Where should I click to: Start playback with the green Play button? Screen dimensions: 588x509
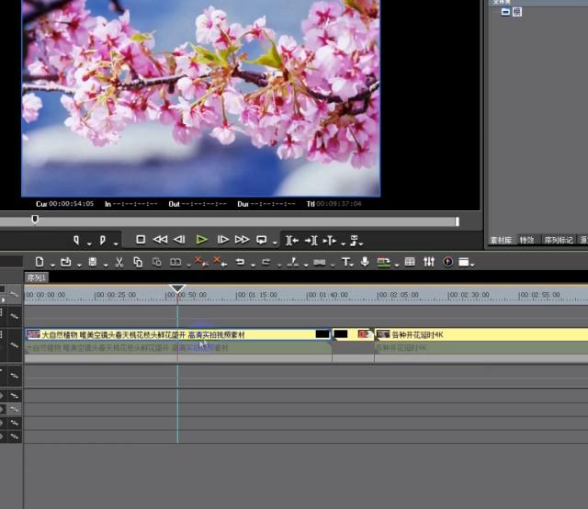(x=202, y=239)
